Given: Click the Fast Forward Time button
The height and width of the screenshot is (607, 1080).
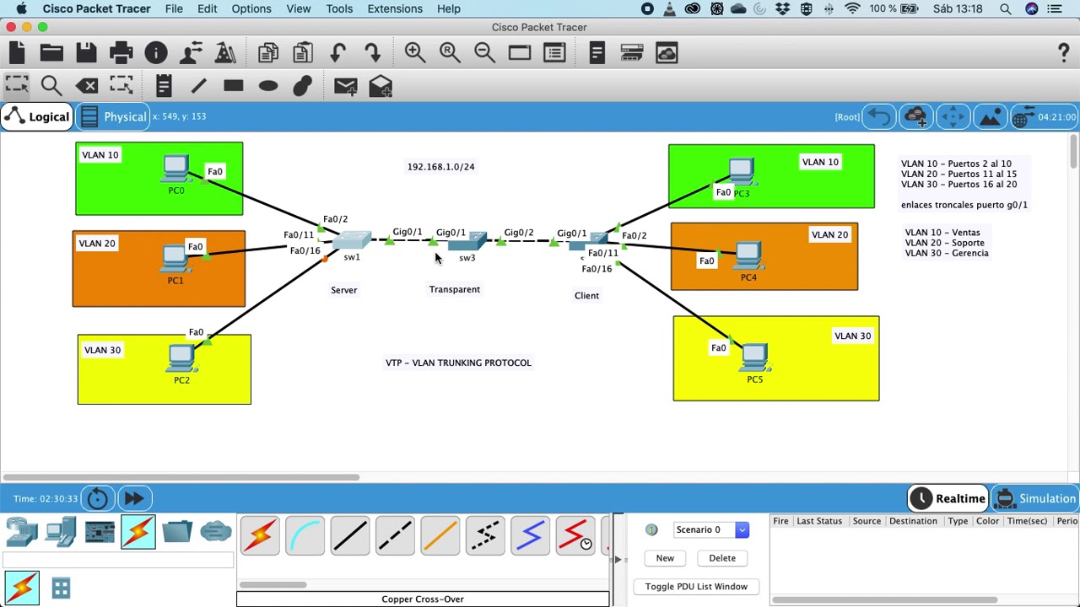Looking at the screenshot, I should tap(134, 498).
